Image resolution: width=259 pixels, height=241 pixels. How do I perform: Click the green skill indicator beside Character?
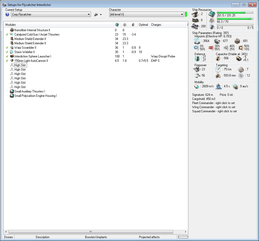pyautogui.click(x=186, y=14)
